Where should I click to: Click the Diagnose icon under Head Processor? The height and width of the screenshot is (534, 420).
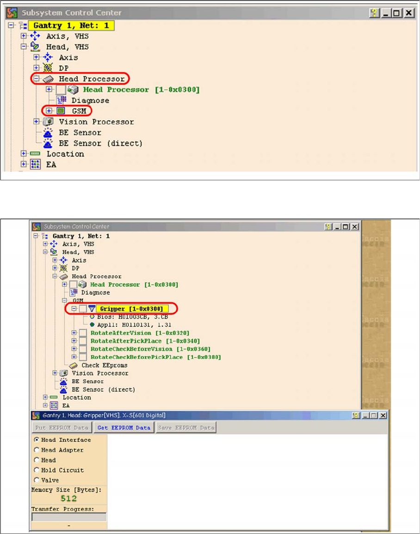[61, 100]
